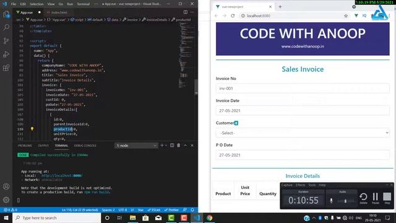Split the editor to the right
Viewport: 396px width, 223px height.
(x=186, y=12)
